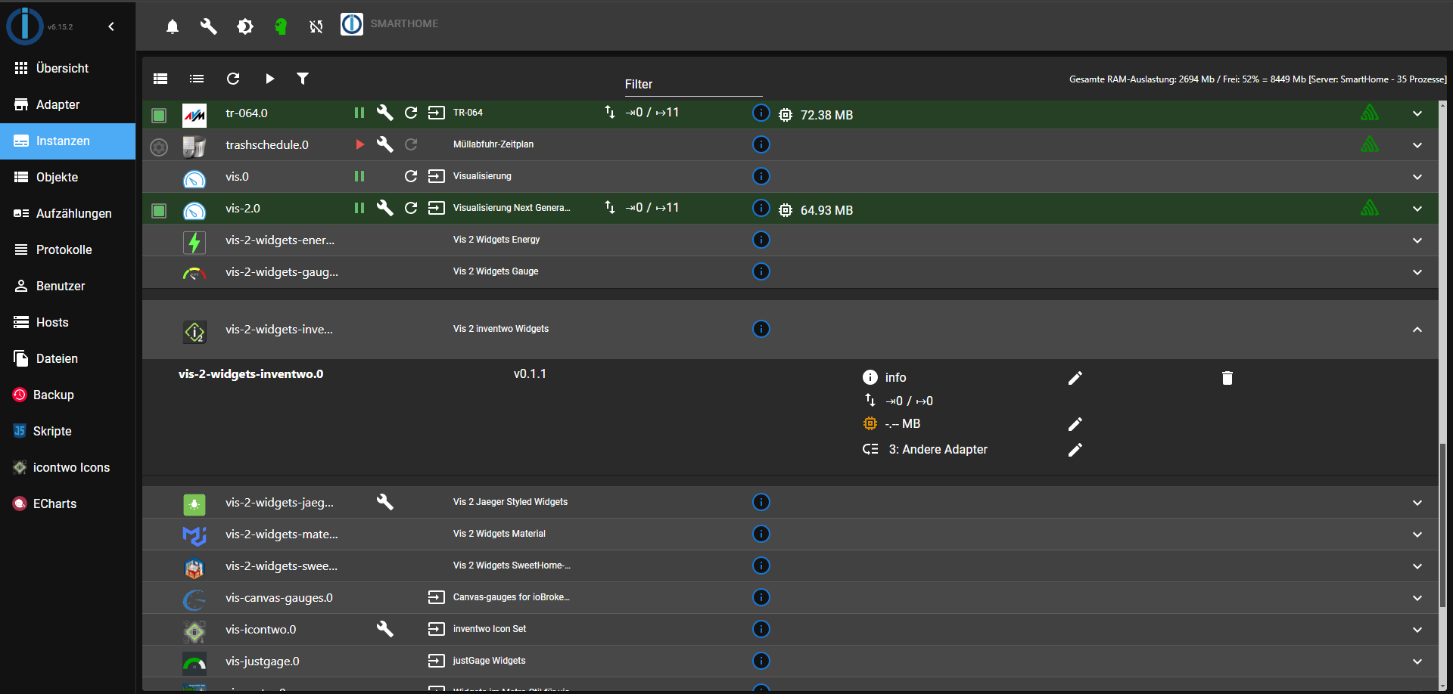Pause the tr-064.0 instance
This screenshot has width=1453, height=694.
[x=359, y=113]
